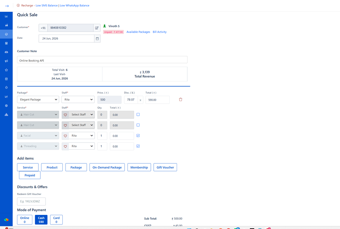The image size is (340, 229).
Task: Open Select Staff dropdown in second Hair Cut row
Action: 82,125
